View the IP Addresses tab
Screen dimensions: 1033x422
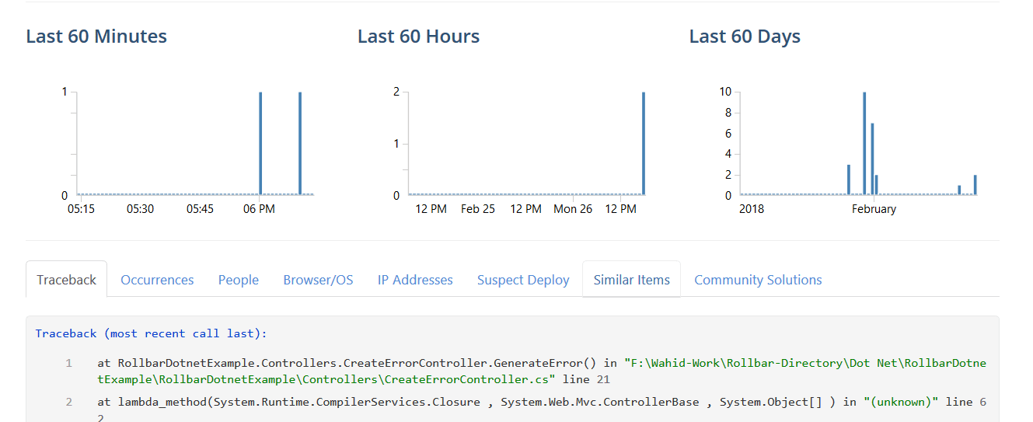415,280
